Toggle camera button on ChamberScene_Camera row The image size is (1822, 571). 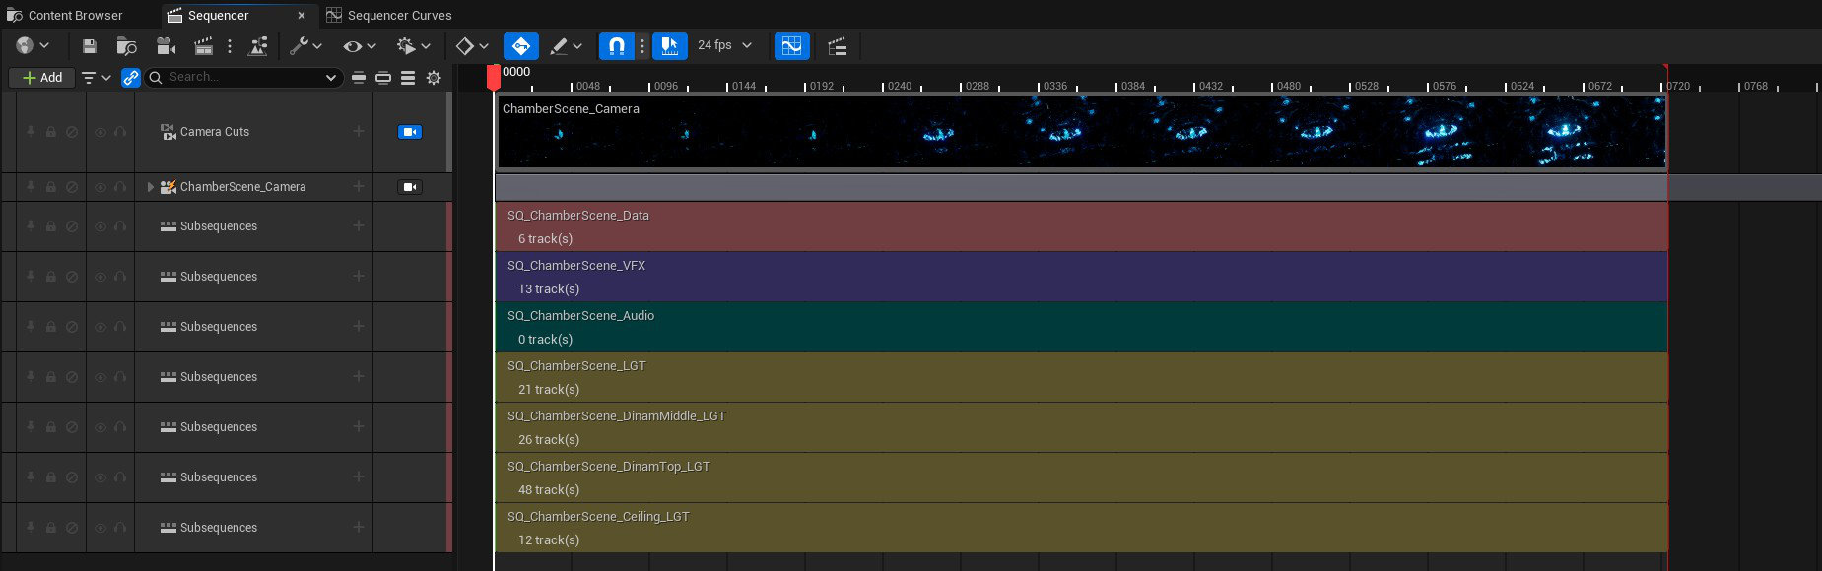[410, 187]
